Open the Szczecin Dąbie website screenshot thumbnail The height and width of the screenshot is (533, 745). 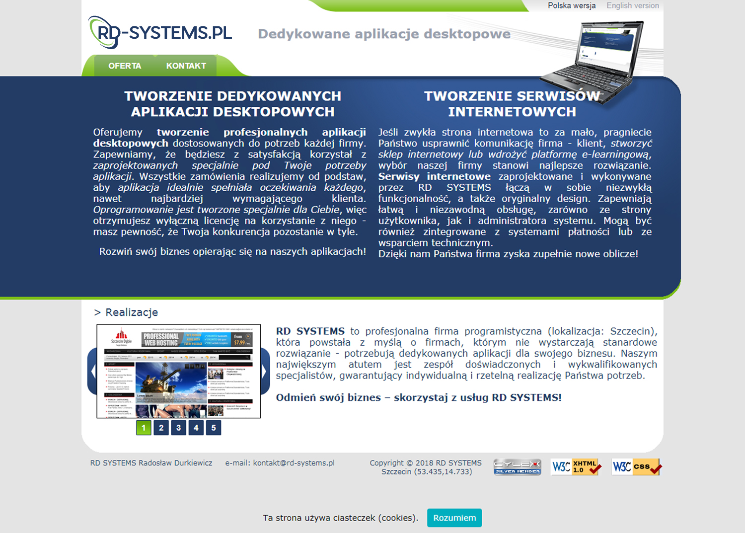tap(179, 371)
